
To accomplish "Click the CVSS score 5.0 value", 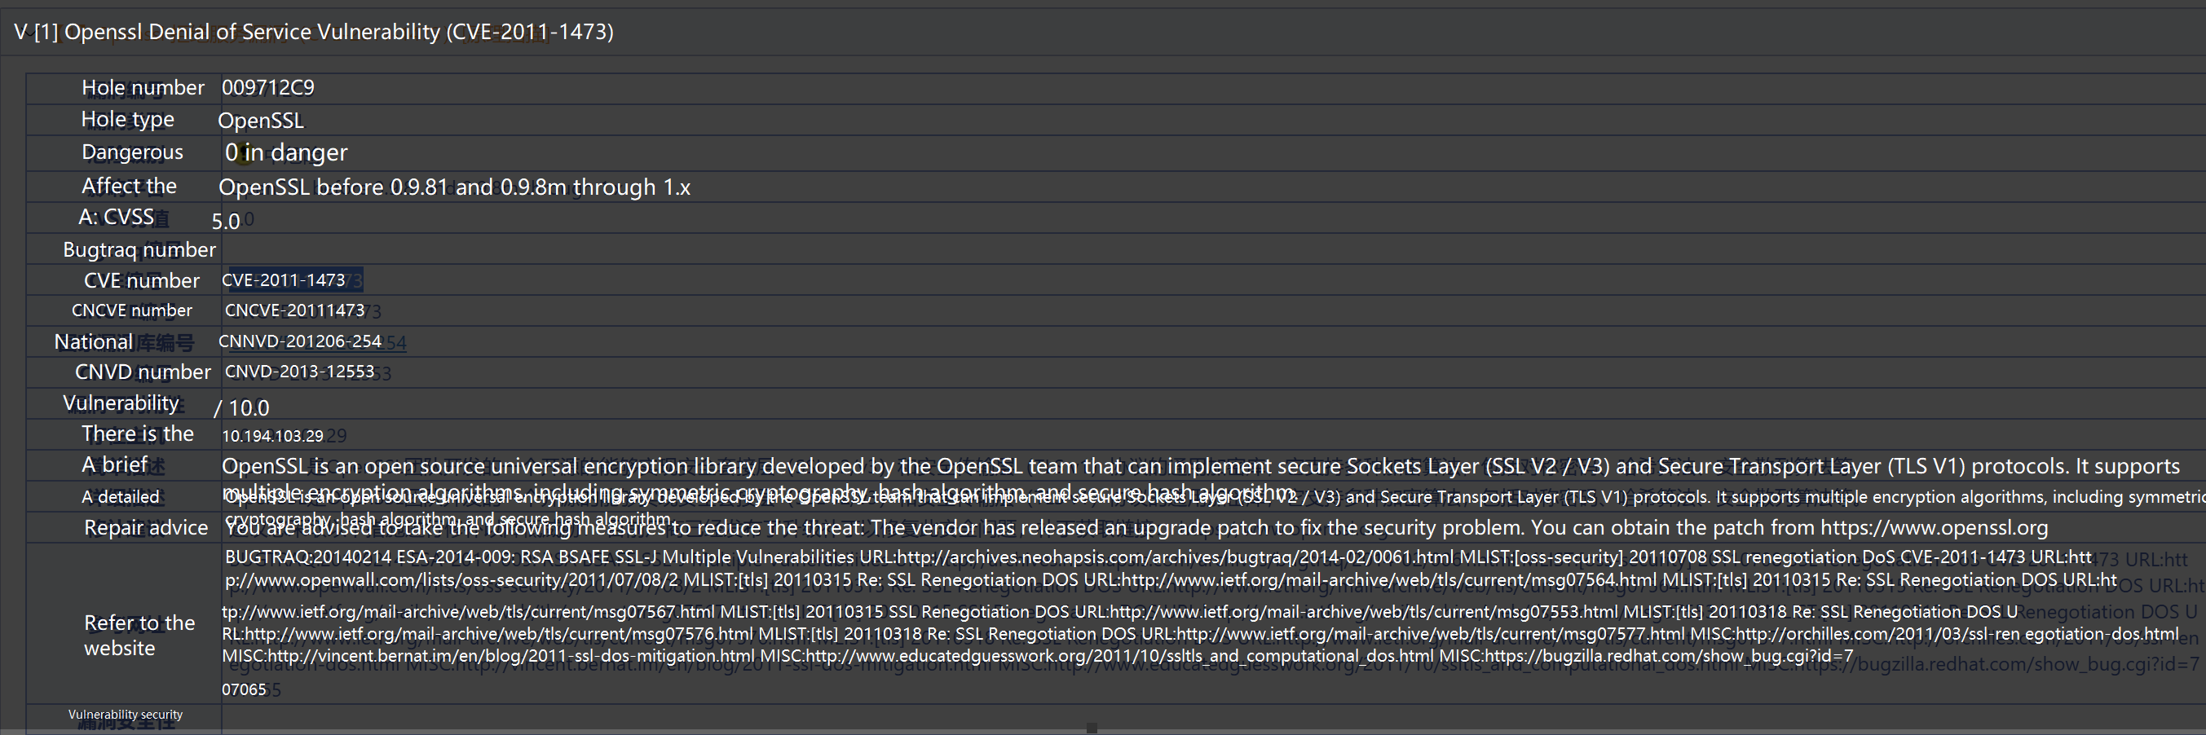I will (x=226, y=222).
